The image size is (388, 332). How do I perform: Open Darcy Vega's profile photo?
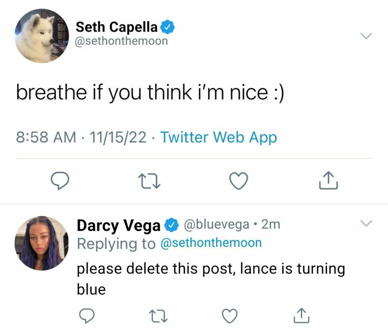[42, 243]
